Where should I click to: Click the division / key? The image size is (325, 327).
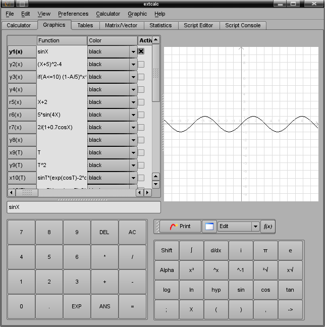pyautogui.click(x=132, y=257)
